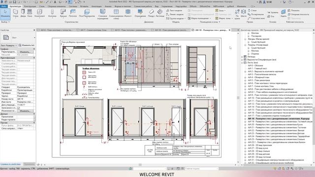Click Изменить button for Изменения на листе
315x177 pixels.
[25, 111]
